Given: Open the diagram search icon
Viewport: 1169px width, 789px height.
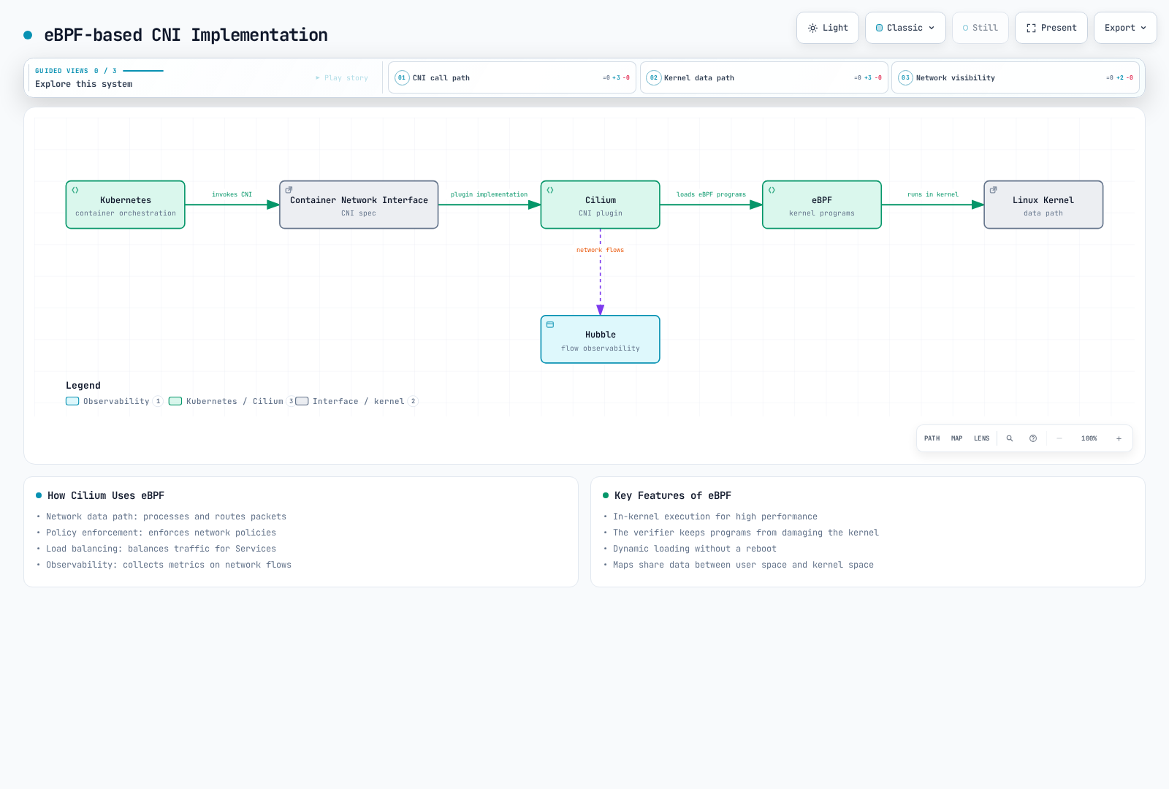Looking at the screenshot, I should 1010,438.
